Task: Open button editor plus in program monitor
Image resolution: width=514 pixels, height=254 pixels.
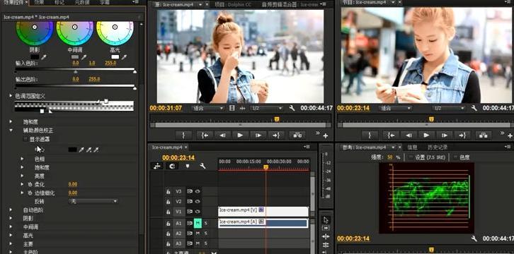Action: click(510, 135)
